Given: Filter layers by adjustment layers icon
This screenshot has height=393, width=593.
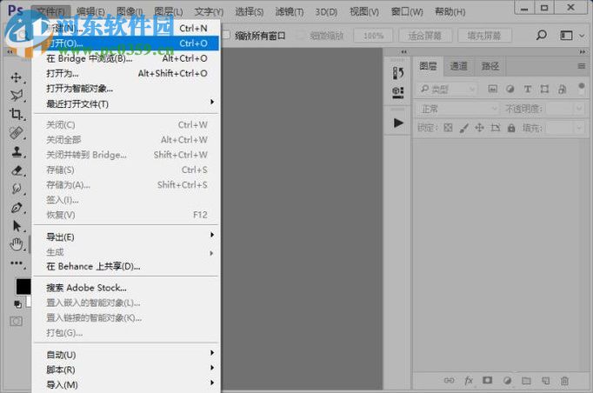Looking at the screenshot, I should click(x=510, y=89).
